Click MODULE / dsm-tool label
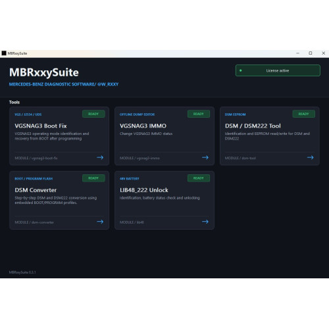The width and height of the screenshot is (329, 329). (240, 158)
